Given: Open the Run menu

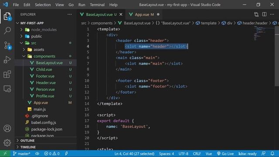Looking at the screenshot, I should point(82,5).
